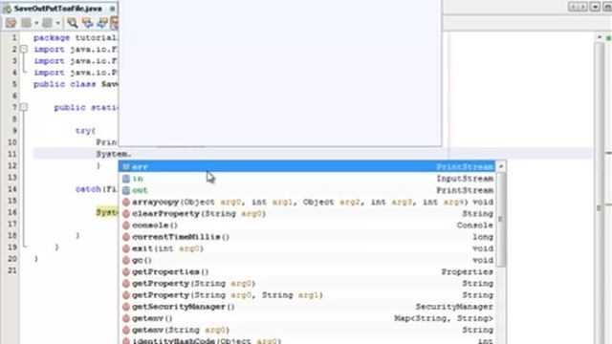
Task: Choose getenv() returning Map<String, String>
Action: point(307,318)
